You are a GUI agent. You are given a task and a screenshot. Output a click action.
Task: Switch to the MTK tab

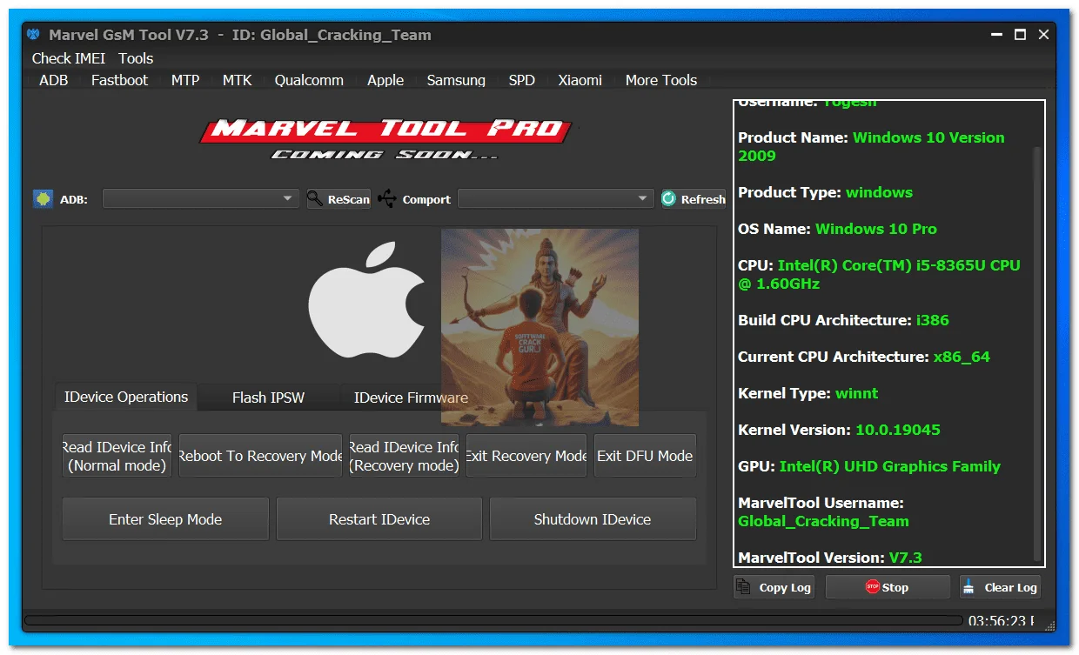[x=237, y=80]
